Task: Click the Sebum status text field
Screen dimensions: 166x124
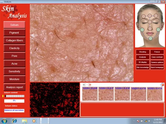Action: [14, 110]
